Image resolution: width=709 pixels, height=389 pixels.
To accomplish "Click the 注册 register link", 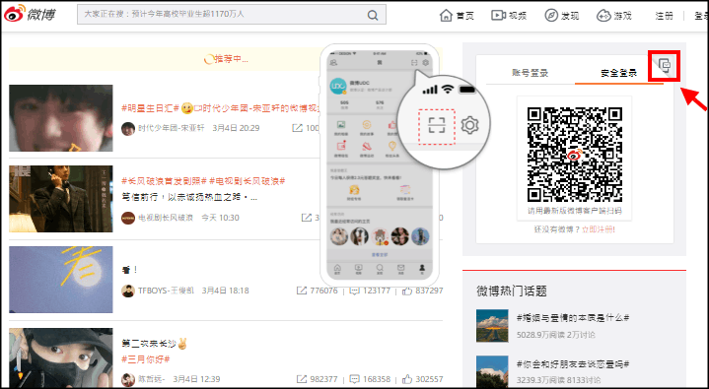I will 664,16.
